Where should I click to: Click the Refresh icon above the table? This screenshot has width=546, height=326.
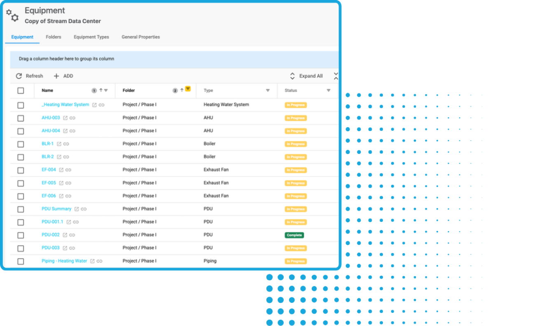[x=19, y=76]
